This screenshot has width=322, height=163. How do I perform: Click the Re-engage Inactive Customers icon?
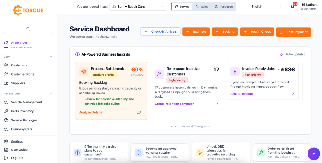click(x=159, y=74)
